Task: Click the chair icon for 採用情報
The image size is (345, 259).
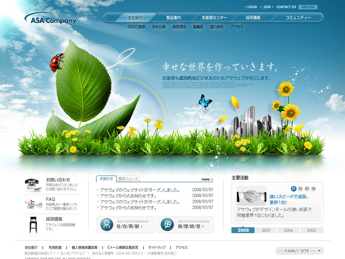Action: click(33, 224)
